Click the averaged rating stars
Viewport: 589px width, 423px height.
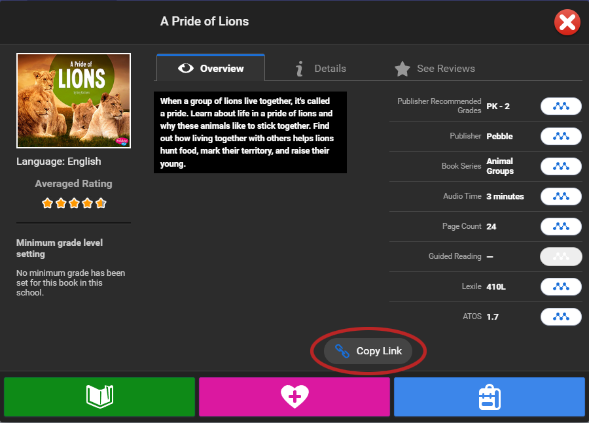74,203
